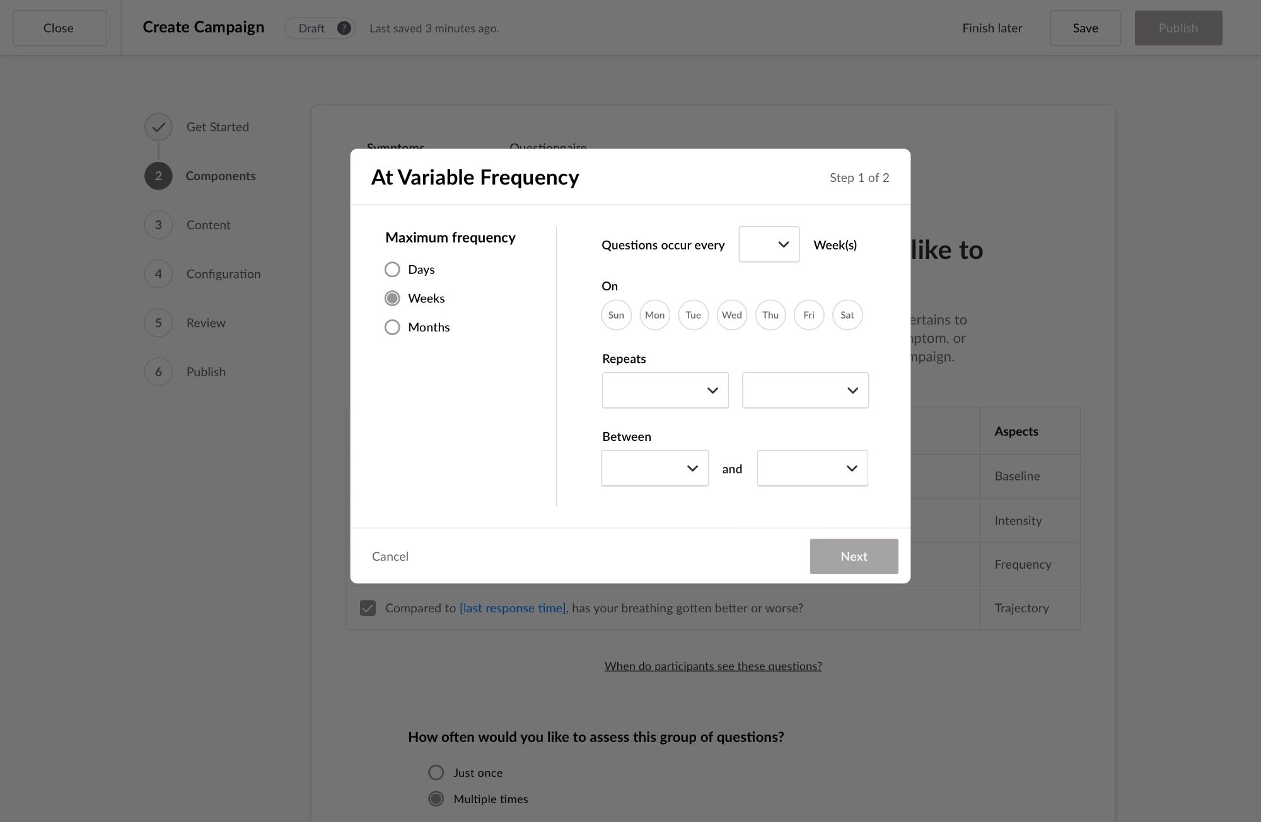Click the step 4 Configuration circle icon
The width and height of the screenshot is (1261, 822).
click(x=158, y=274)
